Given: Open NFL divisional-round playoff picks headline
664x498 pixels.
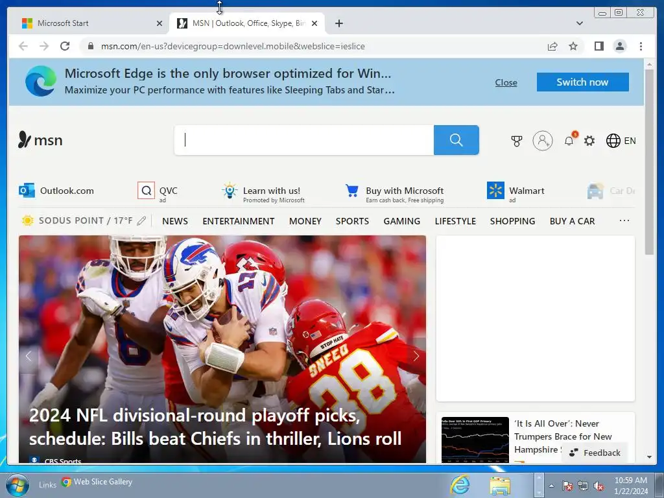Looking at the screenshot, I should (215, 427).
